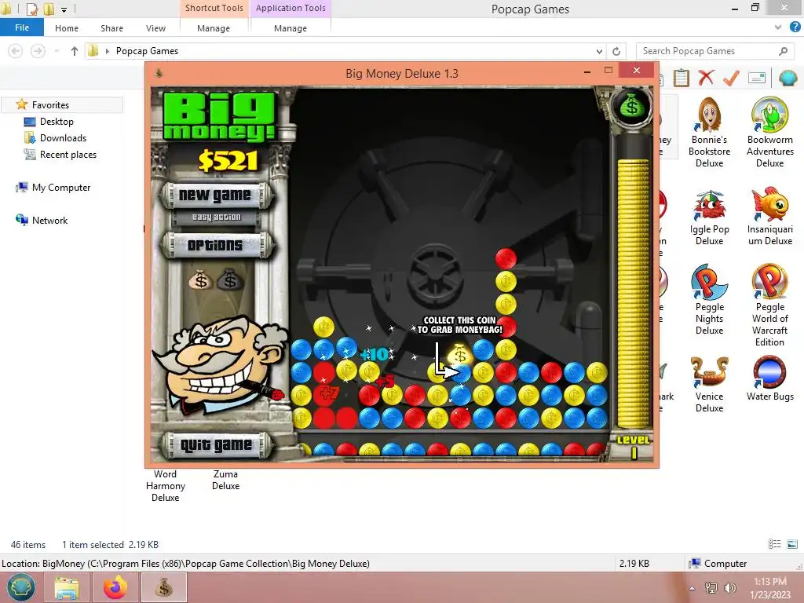Open Desktop in navigation pane
Screen dimensions: 804x603
pyautogui.click(x=57, y=122)
